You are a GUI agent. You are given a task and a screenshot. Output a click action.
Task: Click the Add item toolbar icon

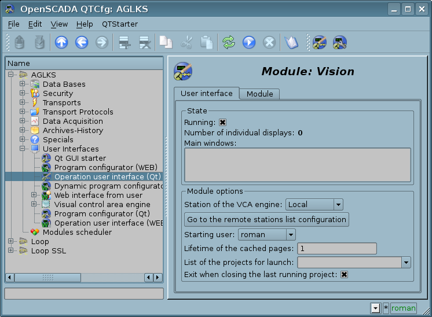click(x=123, y=42)
